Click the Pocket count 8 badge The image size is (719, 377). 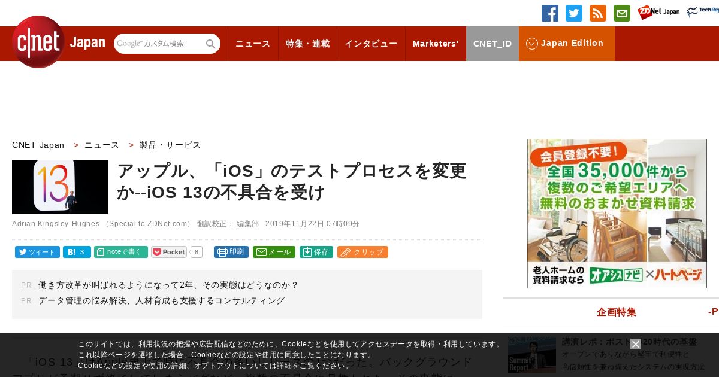point(197,252)
